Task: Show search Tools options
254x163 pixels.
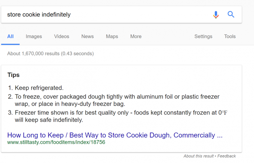Action: (230, 36)
